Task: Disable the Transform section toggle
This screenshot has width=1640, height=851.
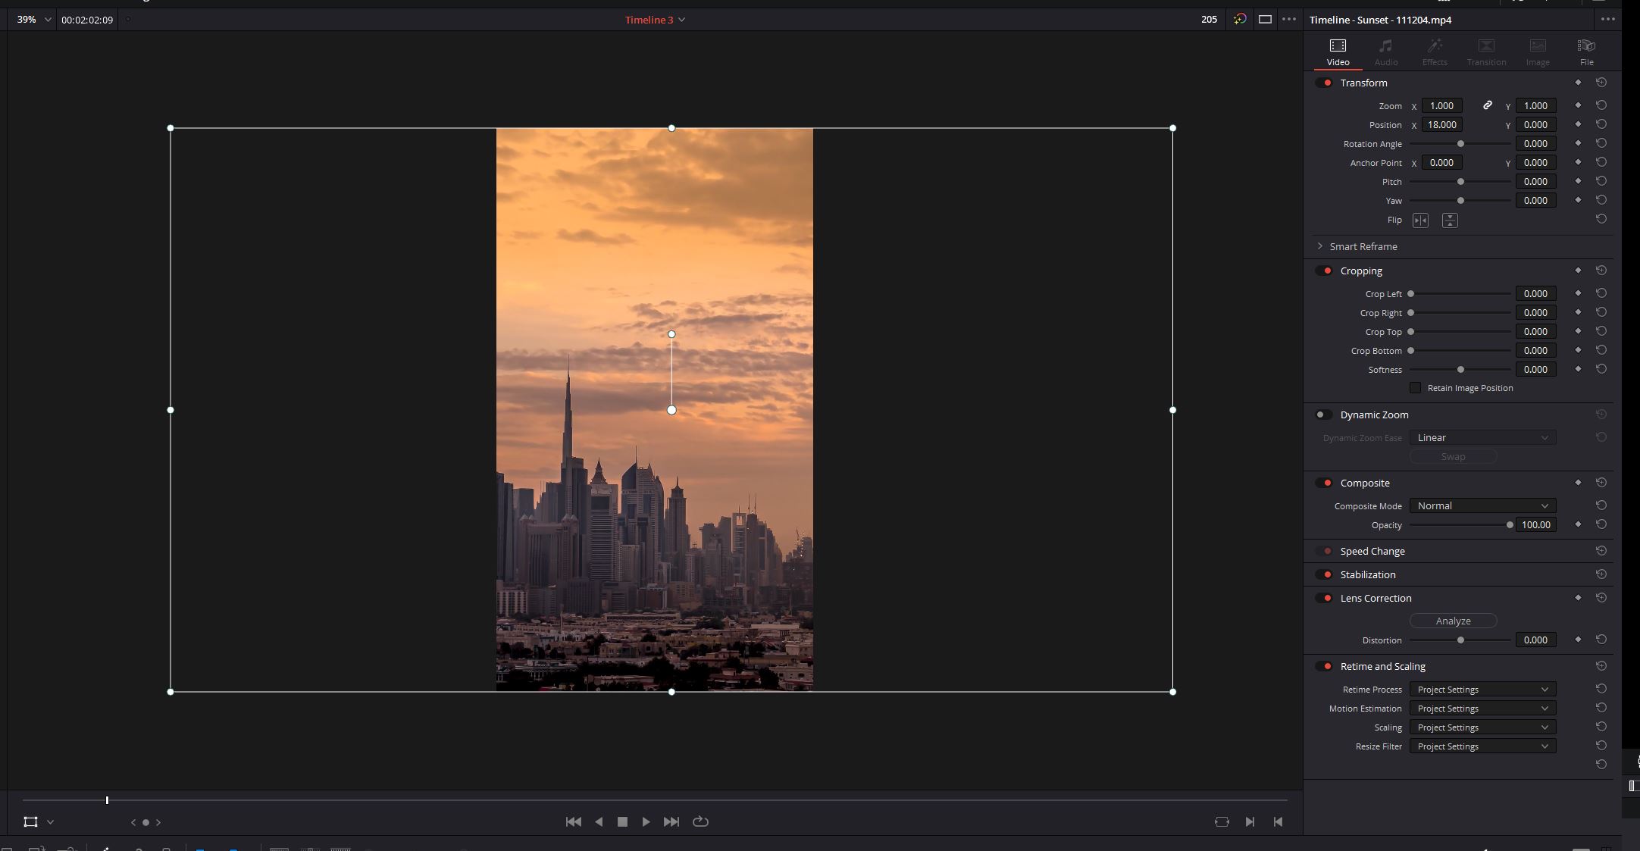Action: coord(1324,83)
